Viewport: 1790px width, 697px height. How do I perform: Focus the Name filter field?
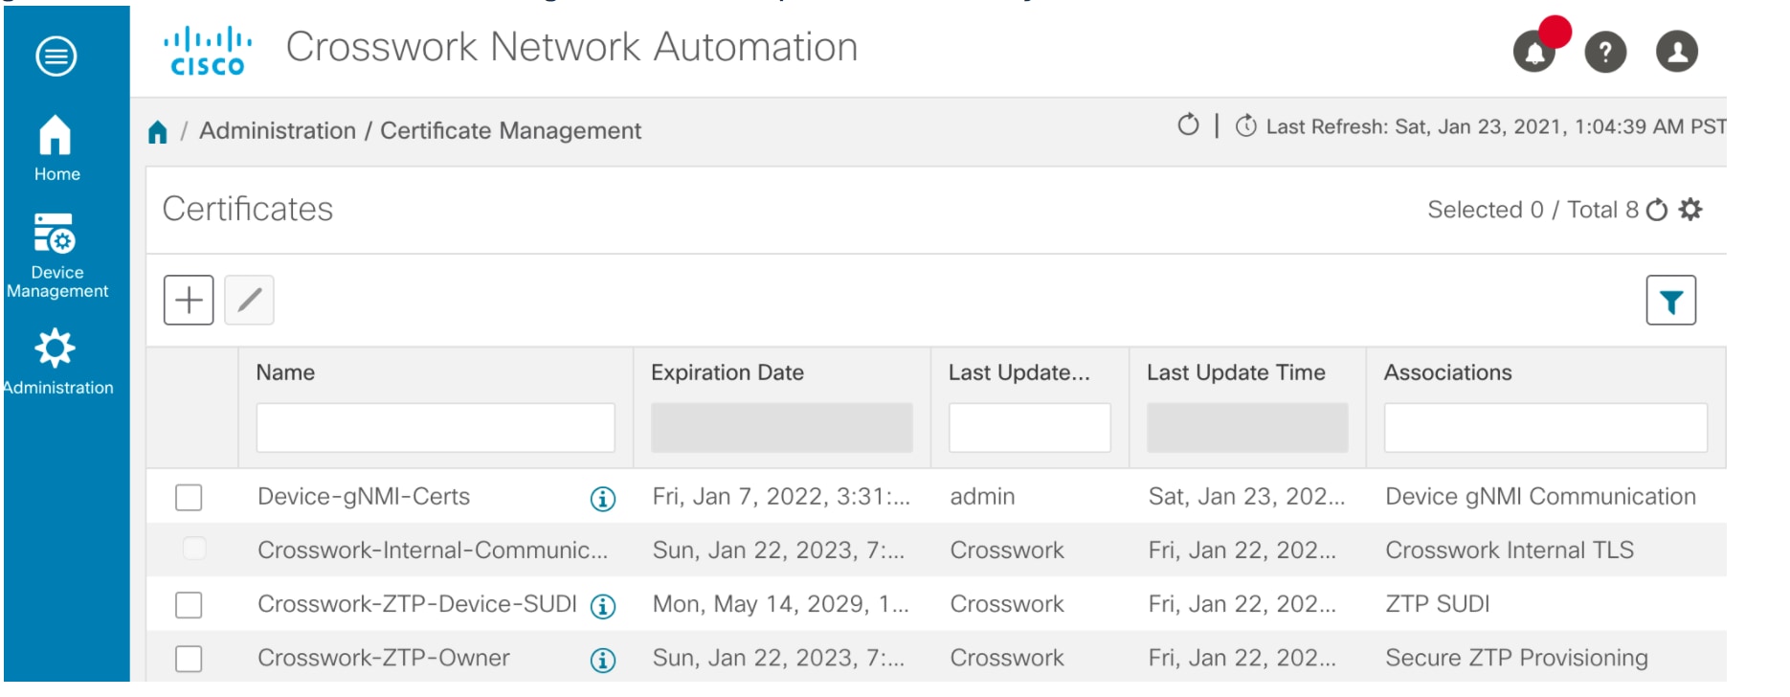(436, 427)
